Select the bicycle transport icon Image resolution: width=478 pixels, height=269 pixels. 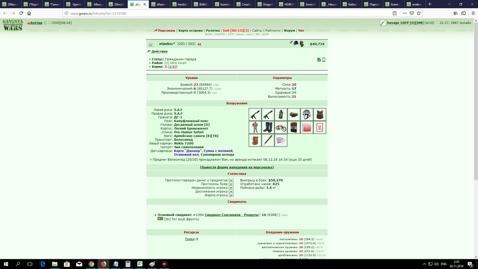pos(281,128)
